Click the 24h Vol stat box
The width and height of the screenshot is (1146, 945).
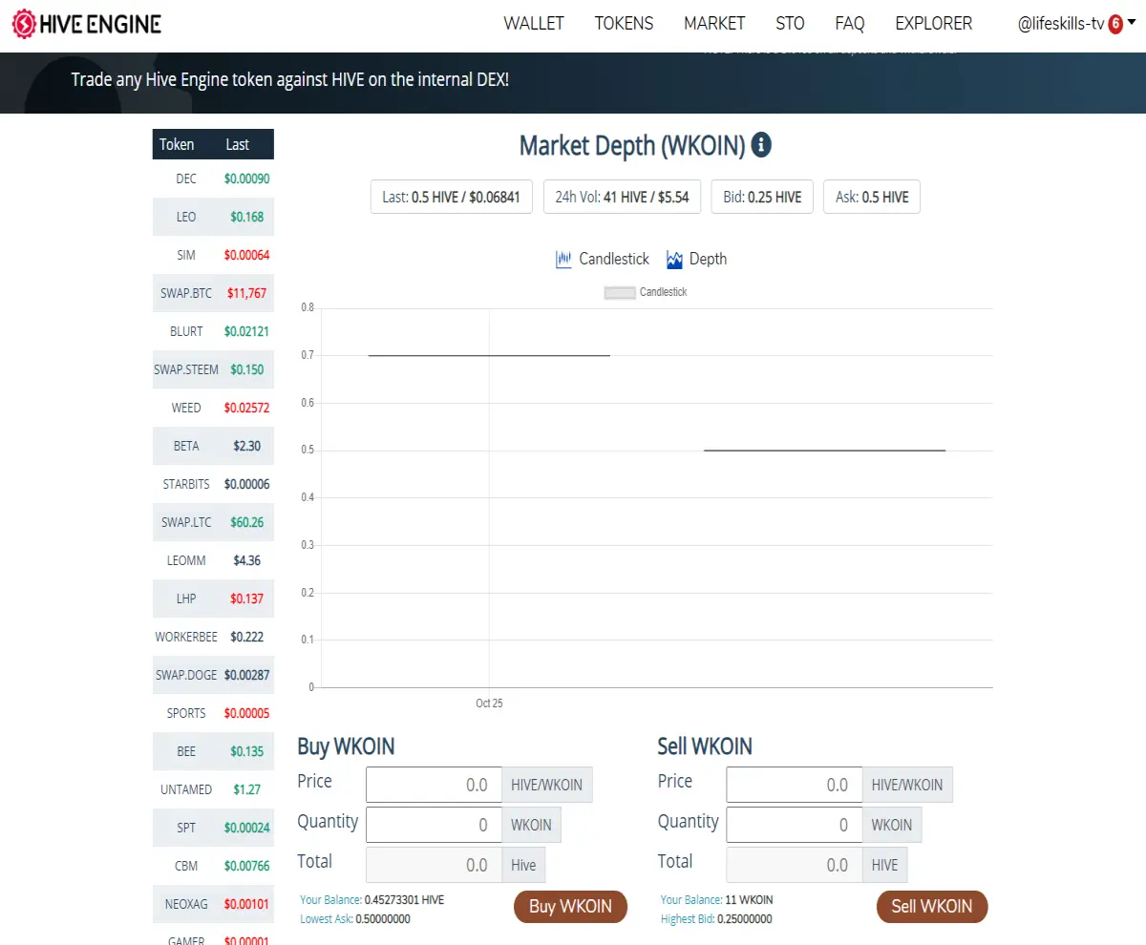tap(622, 197)
